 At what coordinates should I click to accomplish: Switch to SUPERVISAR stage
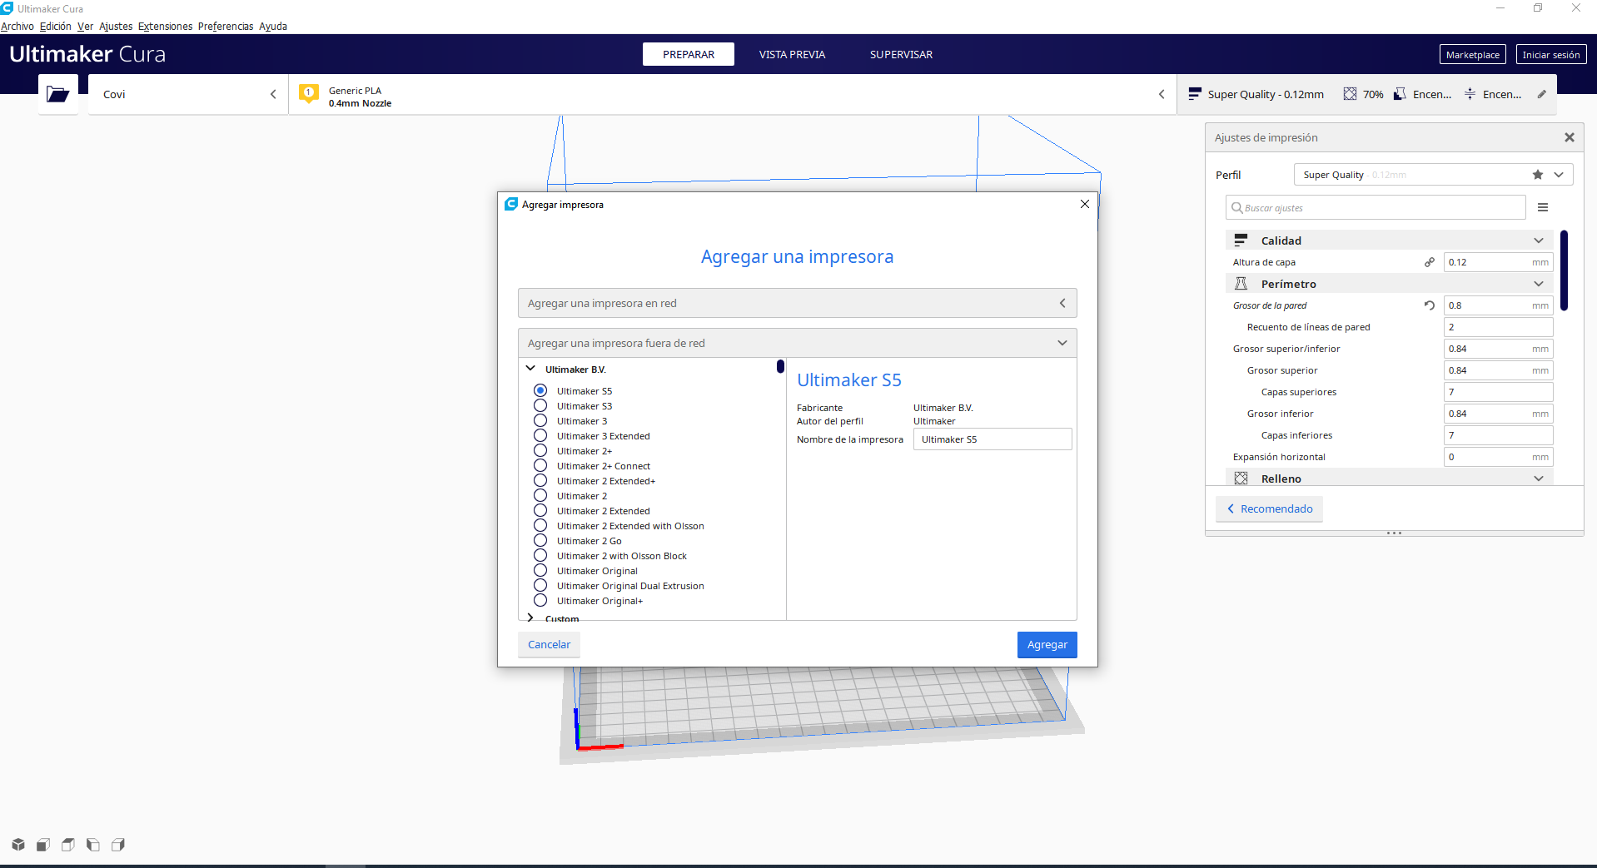[901, 54]
